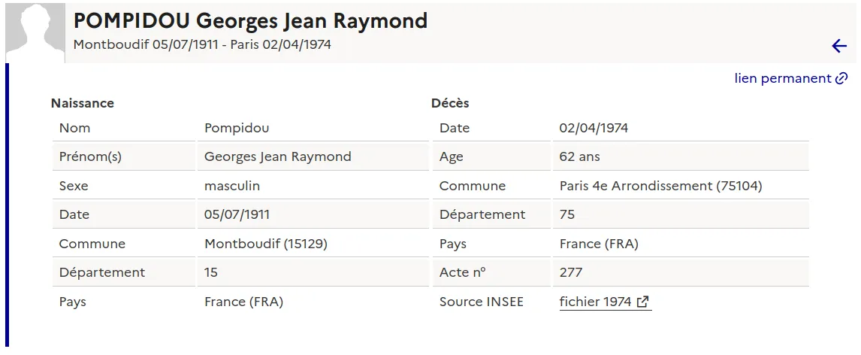Open the "lien permanent" link

tap(783, 78)
